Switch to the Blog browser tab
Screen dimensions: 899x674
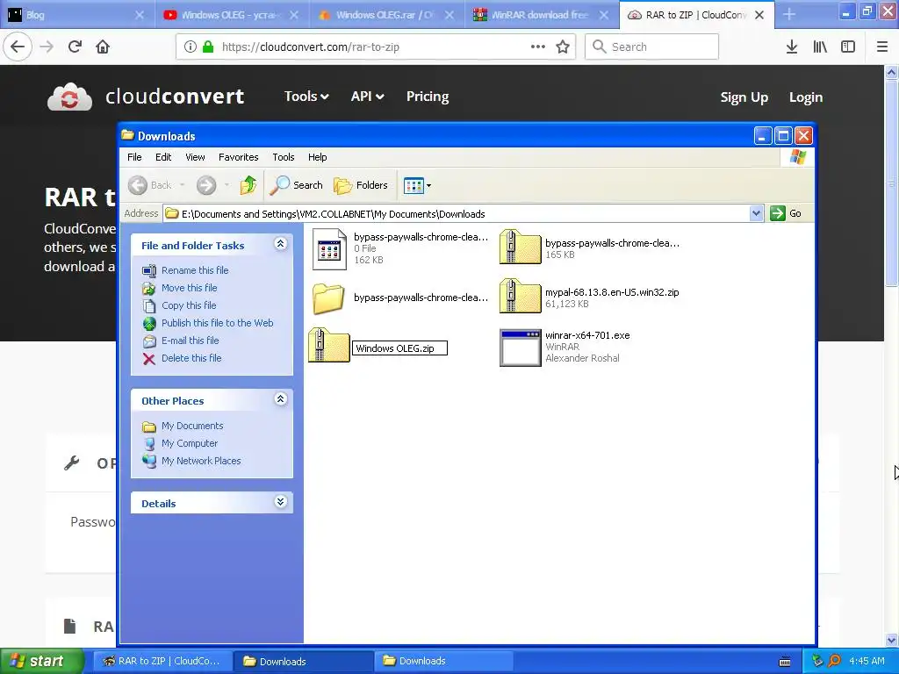pos(77,15)
